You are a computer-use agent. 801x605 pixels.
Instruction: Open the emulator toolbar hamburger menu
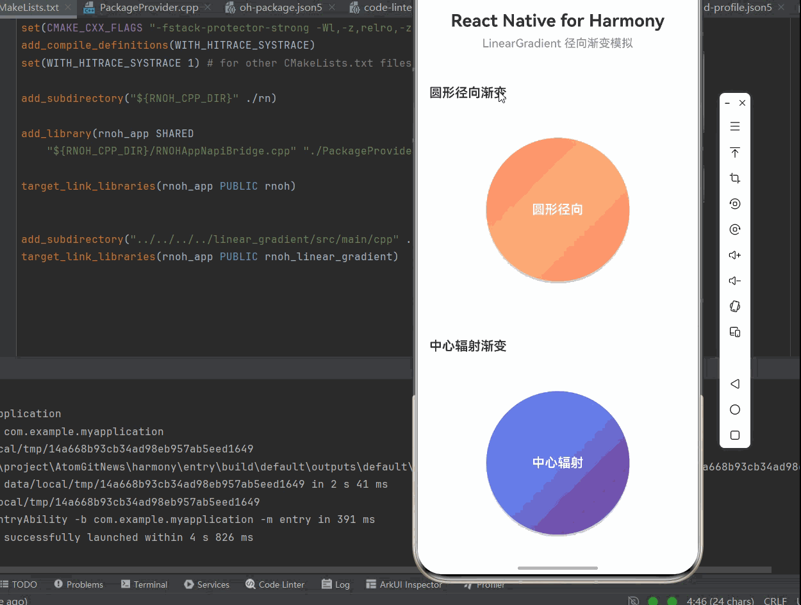coord(735,126)
